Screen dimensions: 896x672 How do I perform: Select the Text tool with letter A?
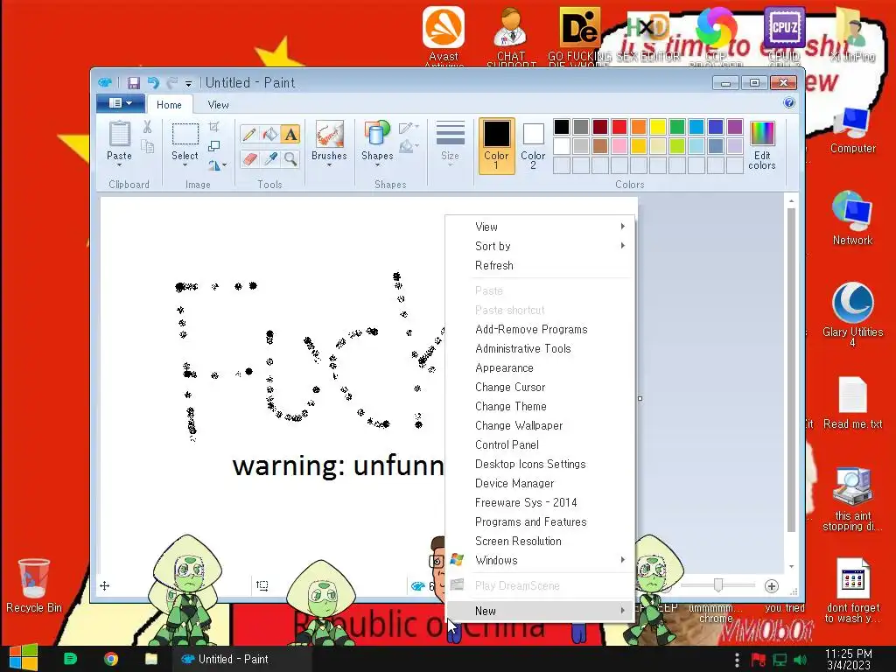(290, 134)
